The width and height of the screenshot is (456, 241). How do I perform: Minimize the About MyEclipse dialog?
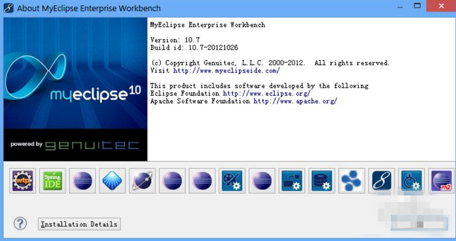400,7
